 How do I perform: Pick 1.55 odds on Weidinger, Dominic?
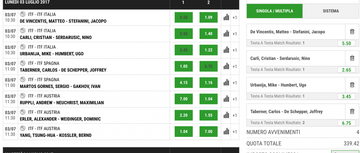(x=208, y=115)
